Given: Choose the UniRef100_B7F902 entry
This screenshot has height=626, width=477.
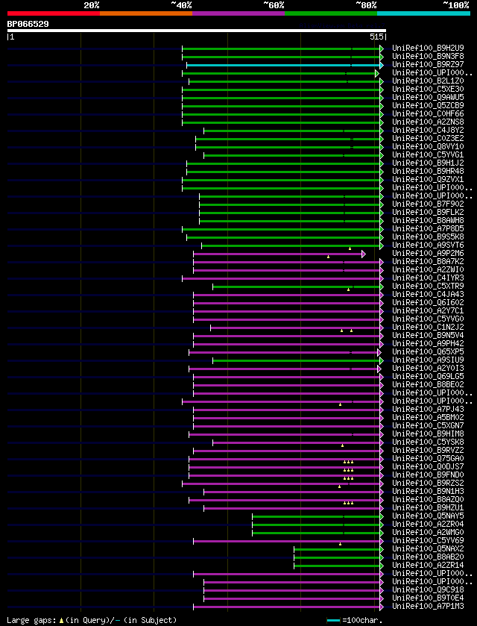Looking at the screenshot, I should point(428,204).
